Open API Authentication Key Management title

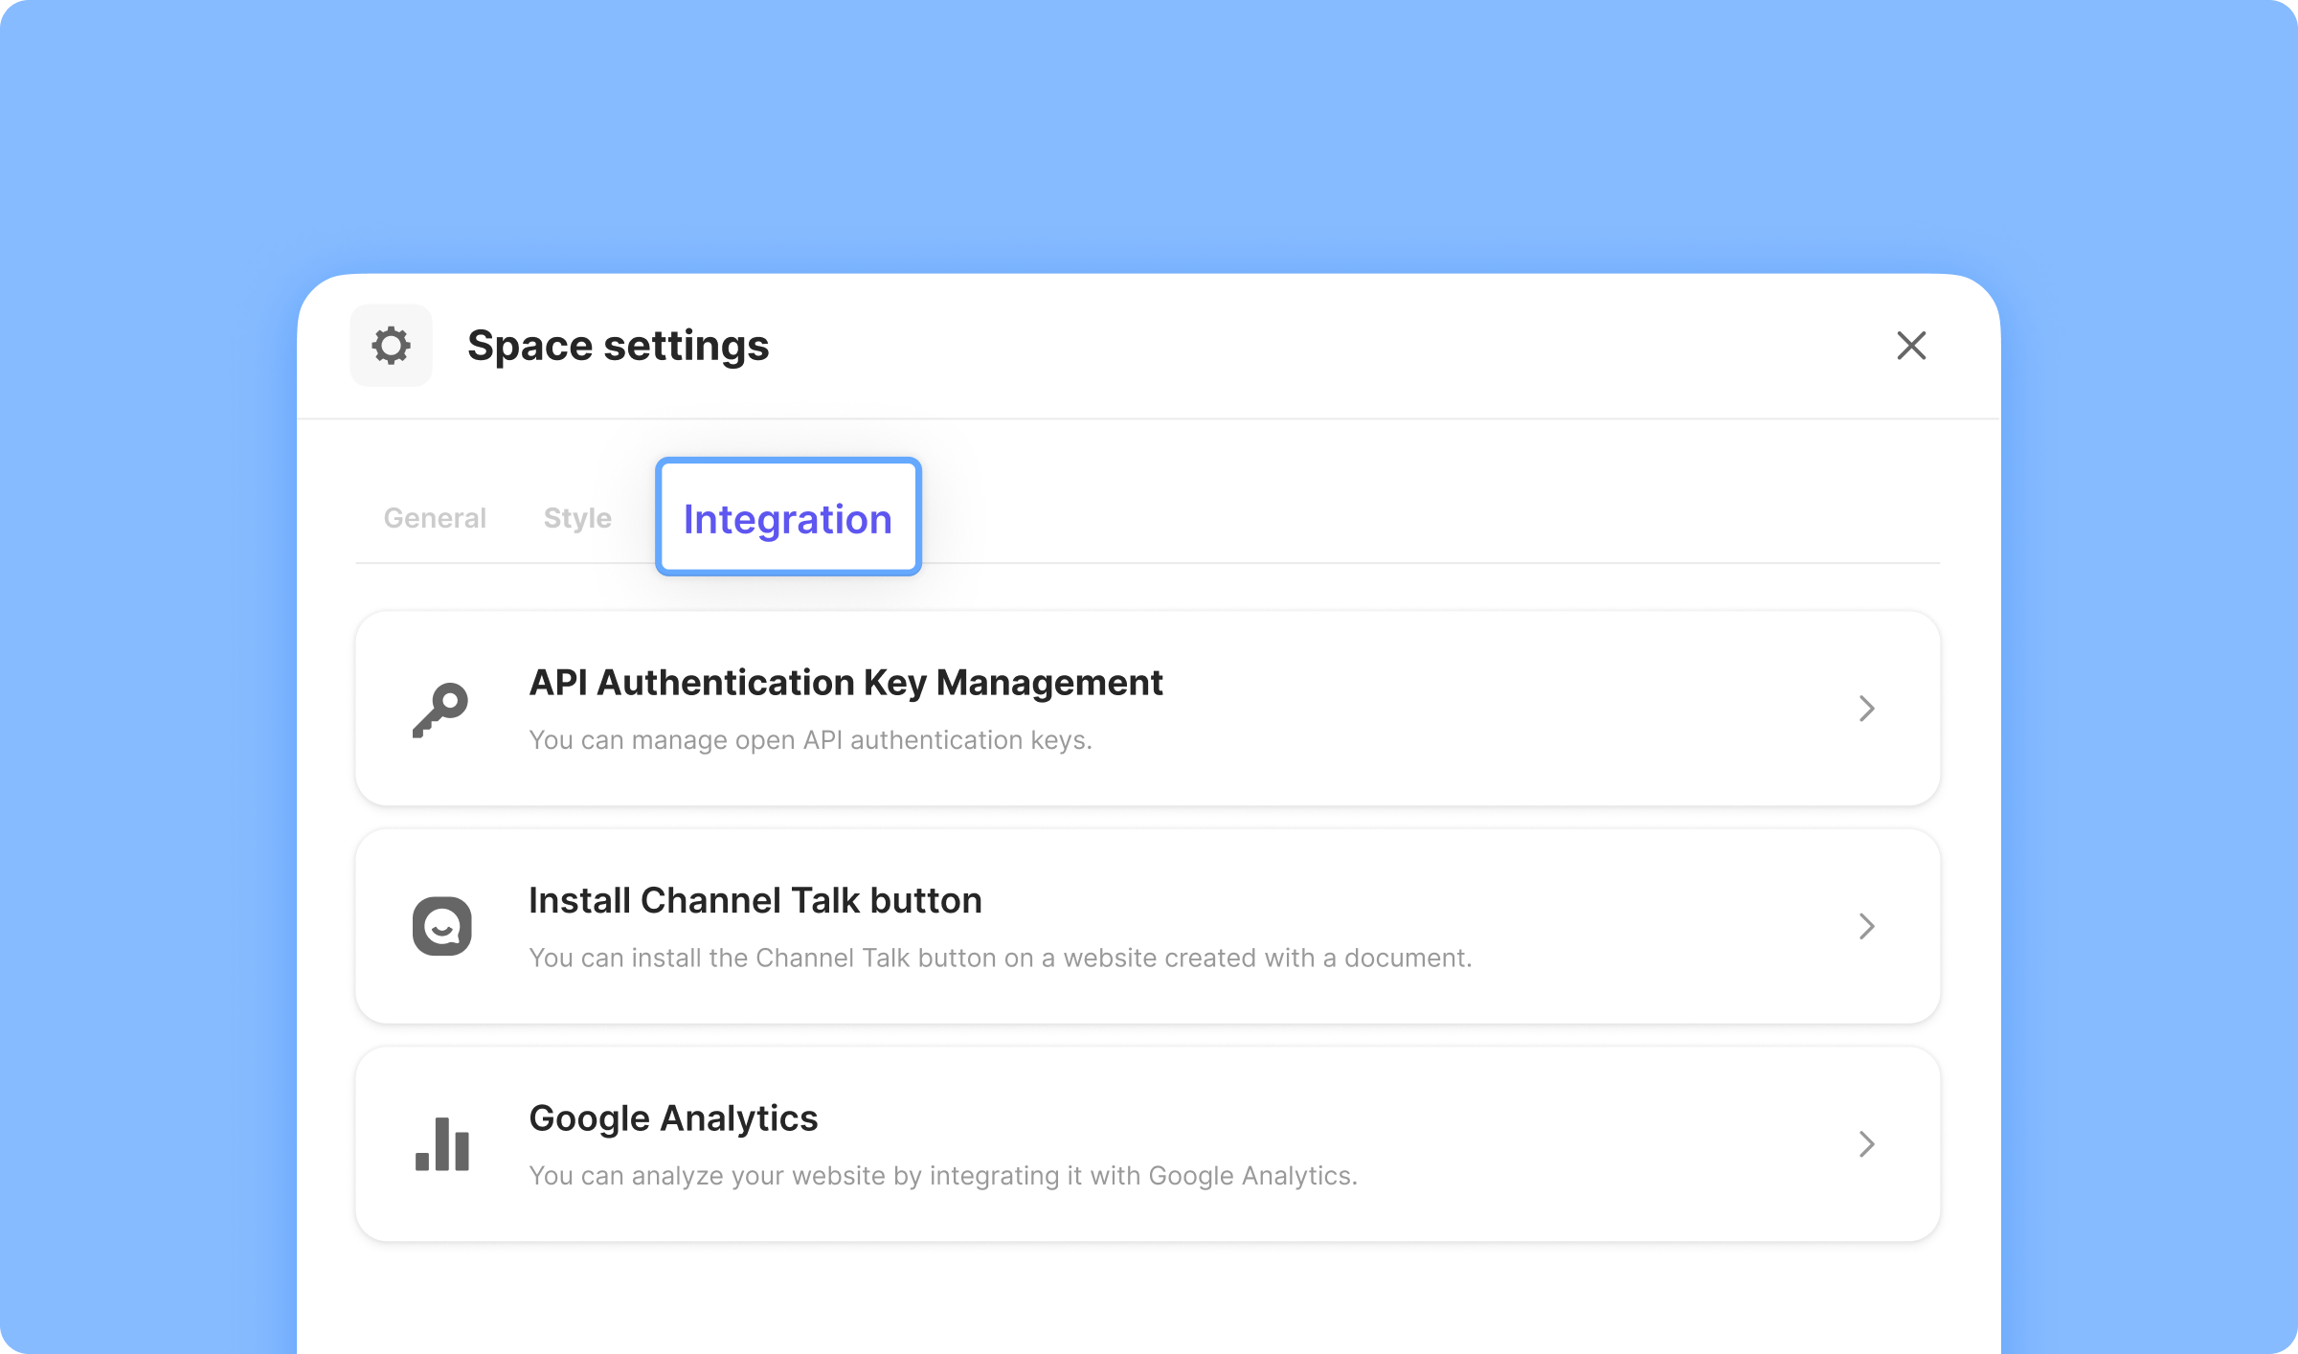[845, 683]
